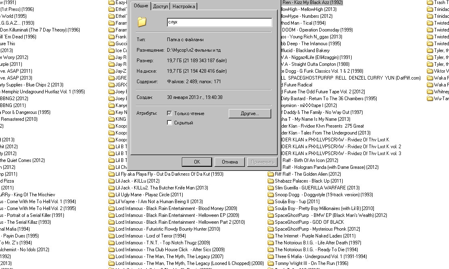Select folder icon of Lil Jack - iKILLu (2012)

tap(112, 181)
